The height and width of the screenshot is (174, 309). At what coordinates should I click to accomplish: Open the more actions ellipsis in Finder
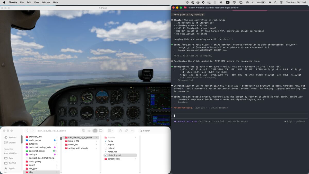132,131
